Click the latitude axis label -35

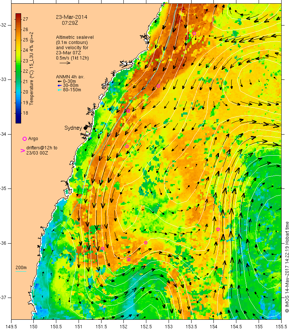pos(4,189)
